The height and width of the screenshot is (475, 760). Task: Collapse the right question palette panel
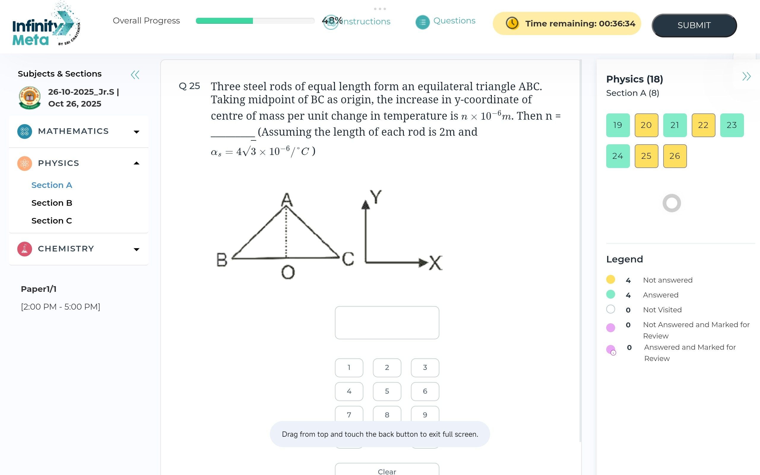(x=746, y=76)
